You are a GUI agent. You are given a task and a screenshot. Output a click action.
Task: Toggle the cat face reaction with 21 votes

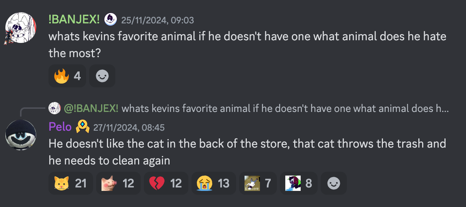[71, 184]
